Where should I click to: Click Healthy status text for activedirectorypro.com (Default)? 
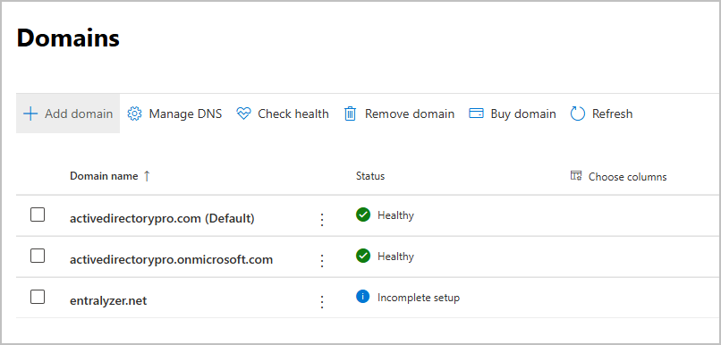click(395, 215)
